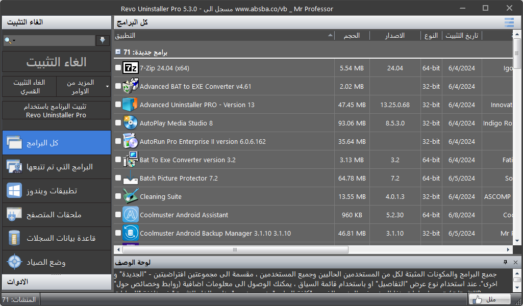
Task: Click the Advanced Uninstaller PRO icon
Action: [x=131, y=105]
